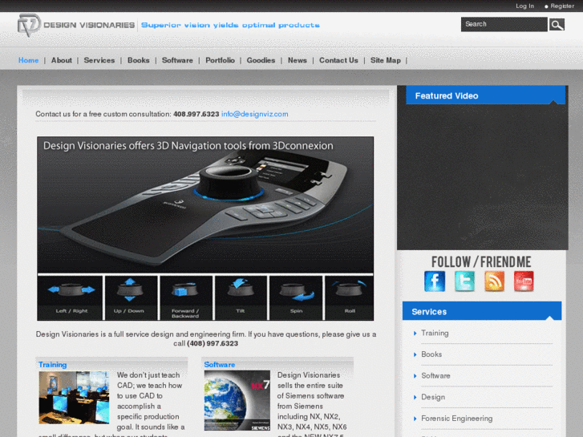This screenshot has height=437, width=583.
Task: Open Training in the Services sidebar
Action: 435,334
